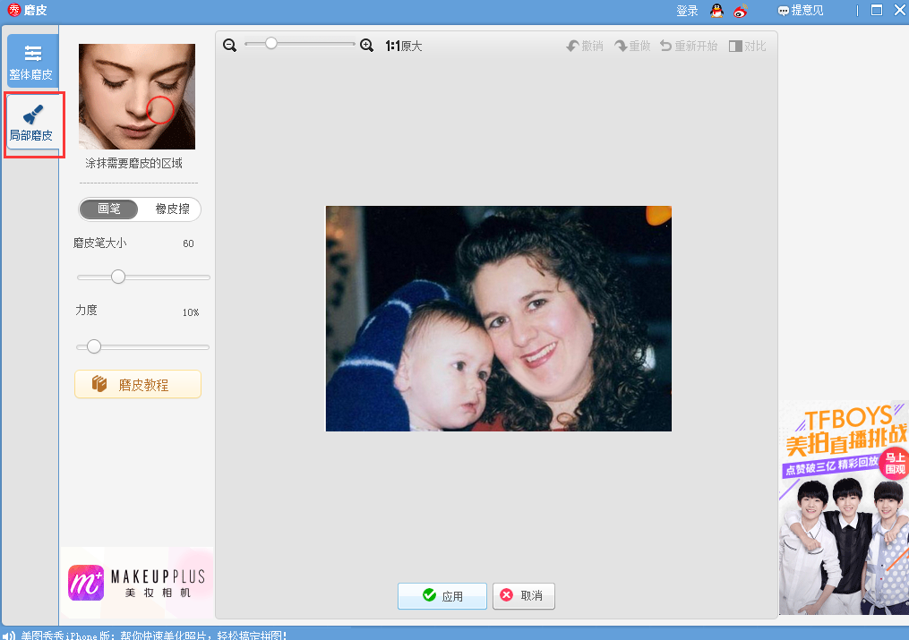Click 应用 apply button
This screenshot has height=640, width=909.
tap(442, 596)
